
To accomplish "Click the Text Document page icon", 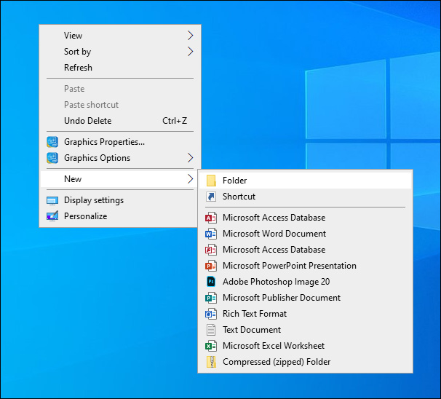I will click(211, 330).
